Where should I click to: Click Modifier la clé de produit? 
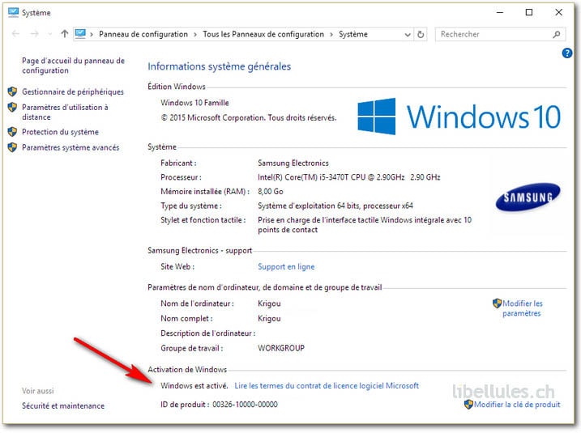tap(517, 405)
